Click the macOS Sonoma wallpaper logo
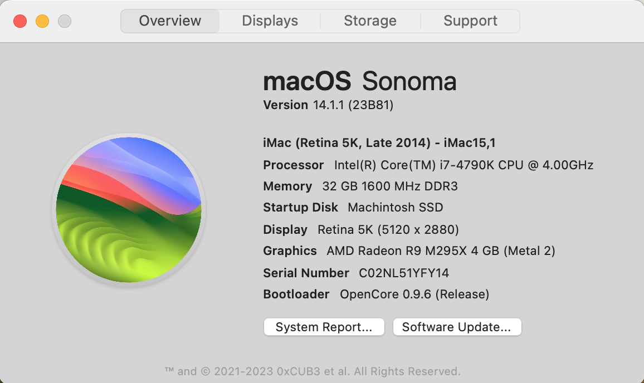The height and width of the screenshot is (383, 644). coord(129,210)
